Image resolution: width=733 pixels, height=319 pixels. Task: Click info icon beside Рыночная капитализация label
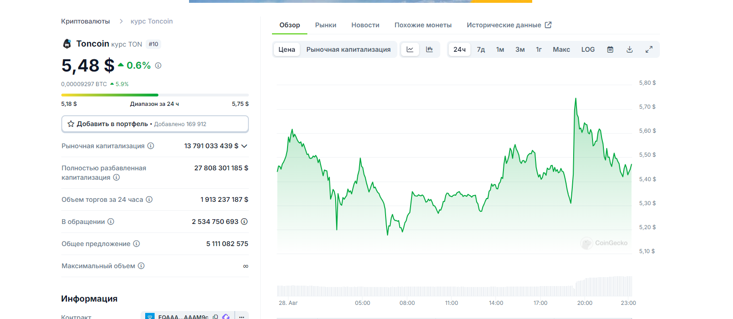151,146
